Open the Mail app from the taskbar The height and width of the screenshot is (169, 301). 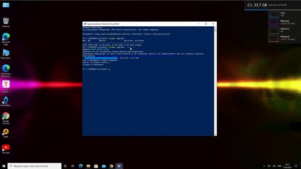(x=103, y=166)
